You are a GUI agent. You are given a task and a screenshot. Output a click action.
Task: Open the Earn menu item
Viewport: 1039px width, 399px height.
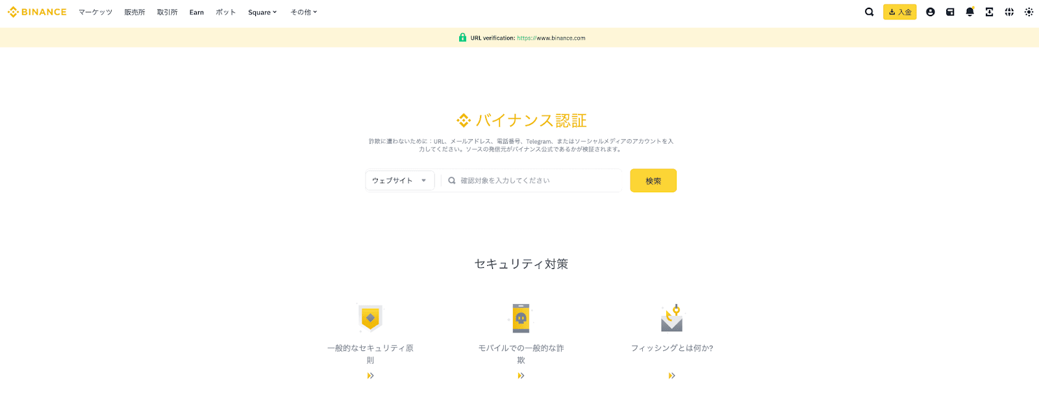pyautogui.click(x=197, y=12)
